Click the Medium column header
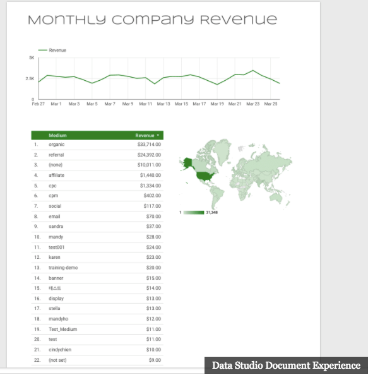Viewport: 368px width, 382px height. tap(57, 136)
